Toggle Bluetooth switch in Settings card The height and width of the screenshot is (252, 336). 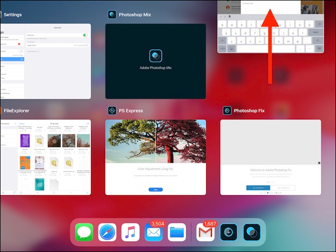click(x=85, y=35)
